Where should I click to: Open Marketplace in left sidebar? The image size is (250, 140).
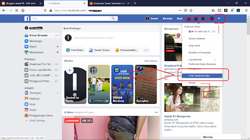click(x=36, y=52)
